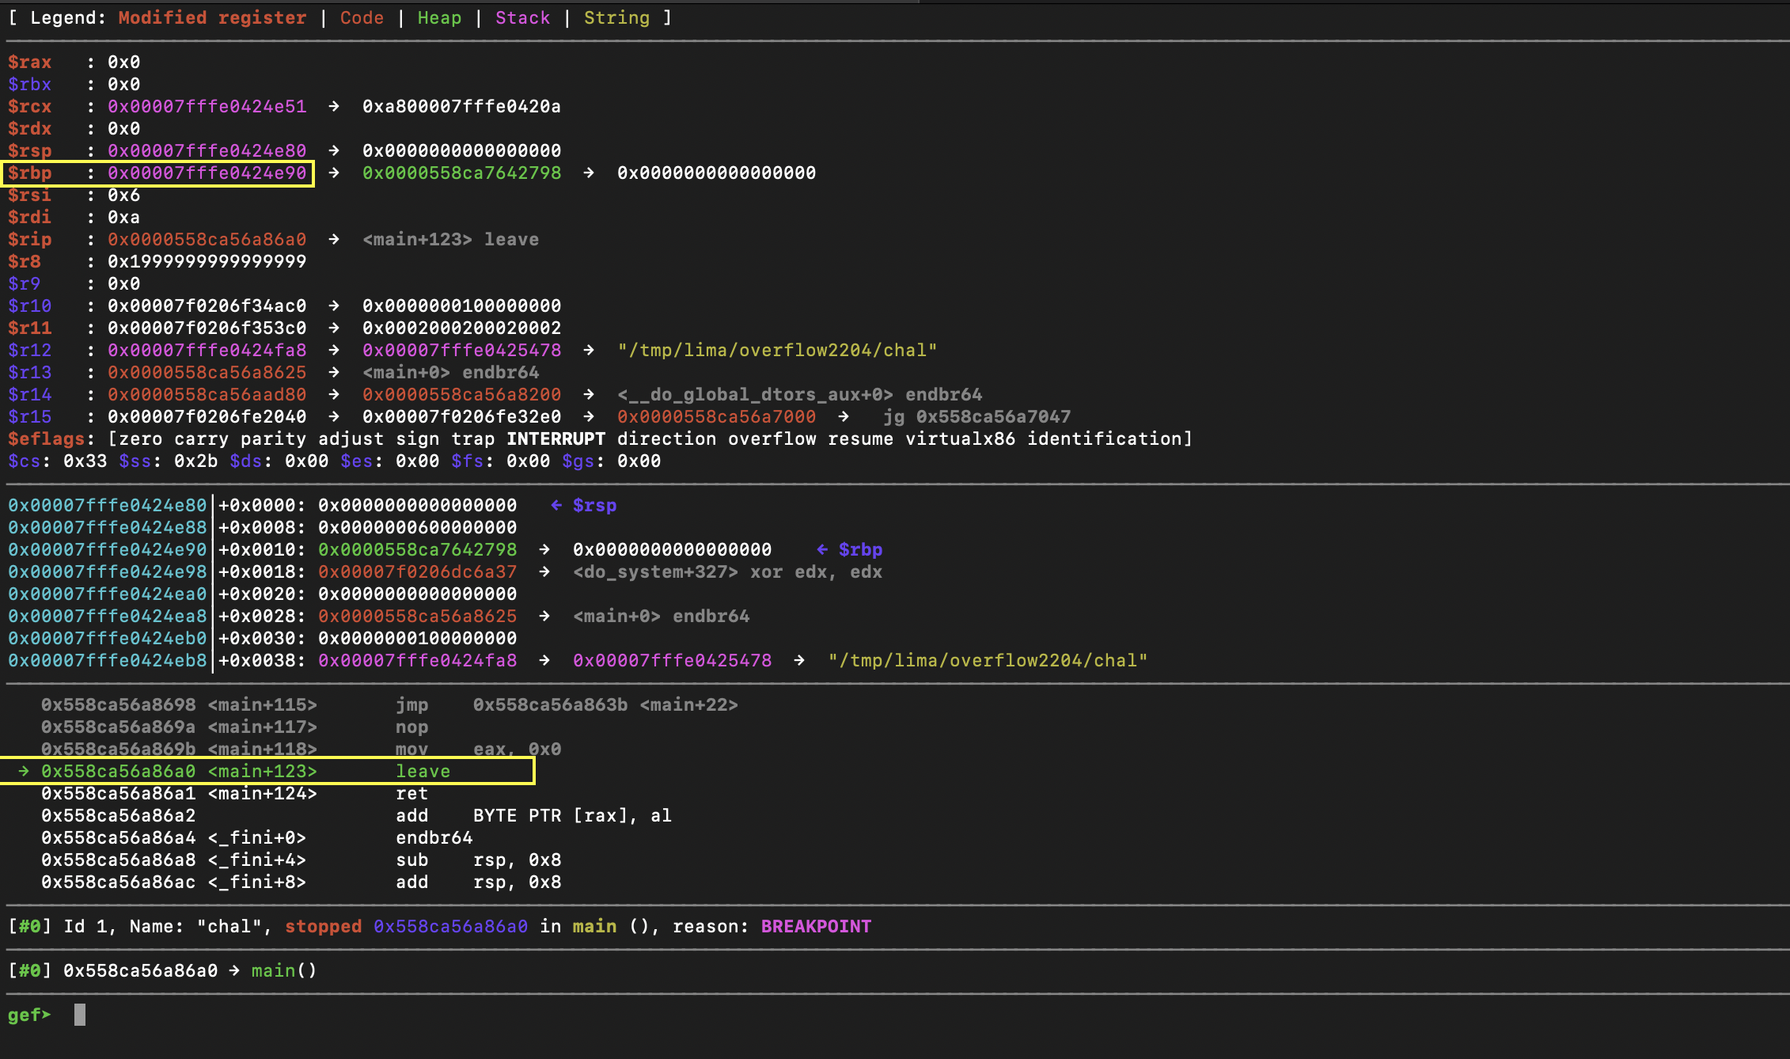Click add rsp, 0x8 at <_fini+8>
1790x1059 pixels.
301,882
